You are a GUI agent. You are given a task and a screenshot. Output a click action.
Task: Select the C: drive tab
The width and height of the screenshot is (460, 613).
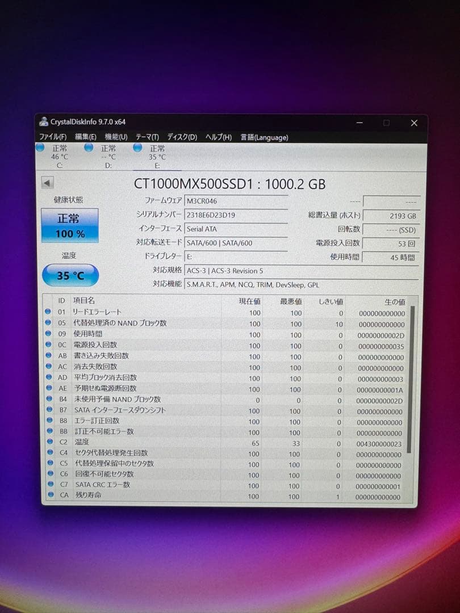click(x=60, y=155)
